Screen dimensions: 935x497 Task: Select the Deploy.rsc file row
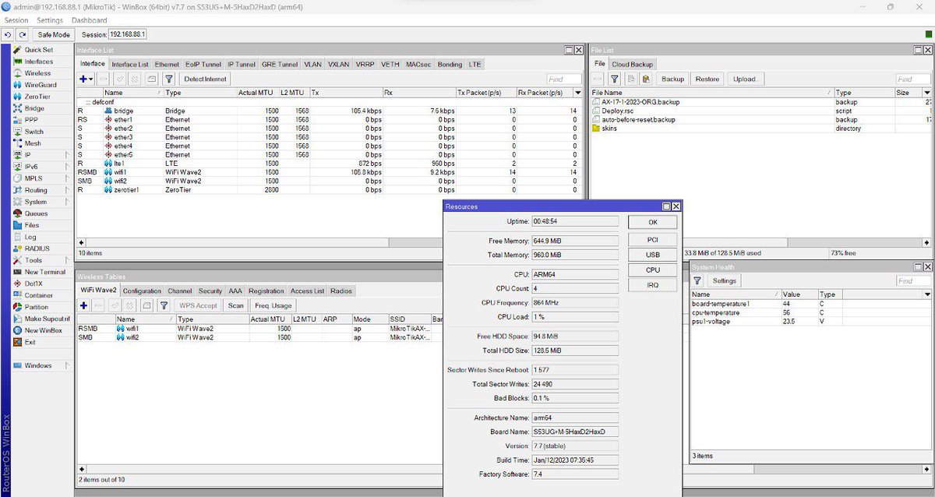(762, 111)
